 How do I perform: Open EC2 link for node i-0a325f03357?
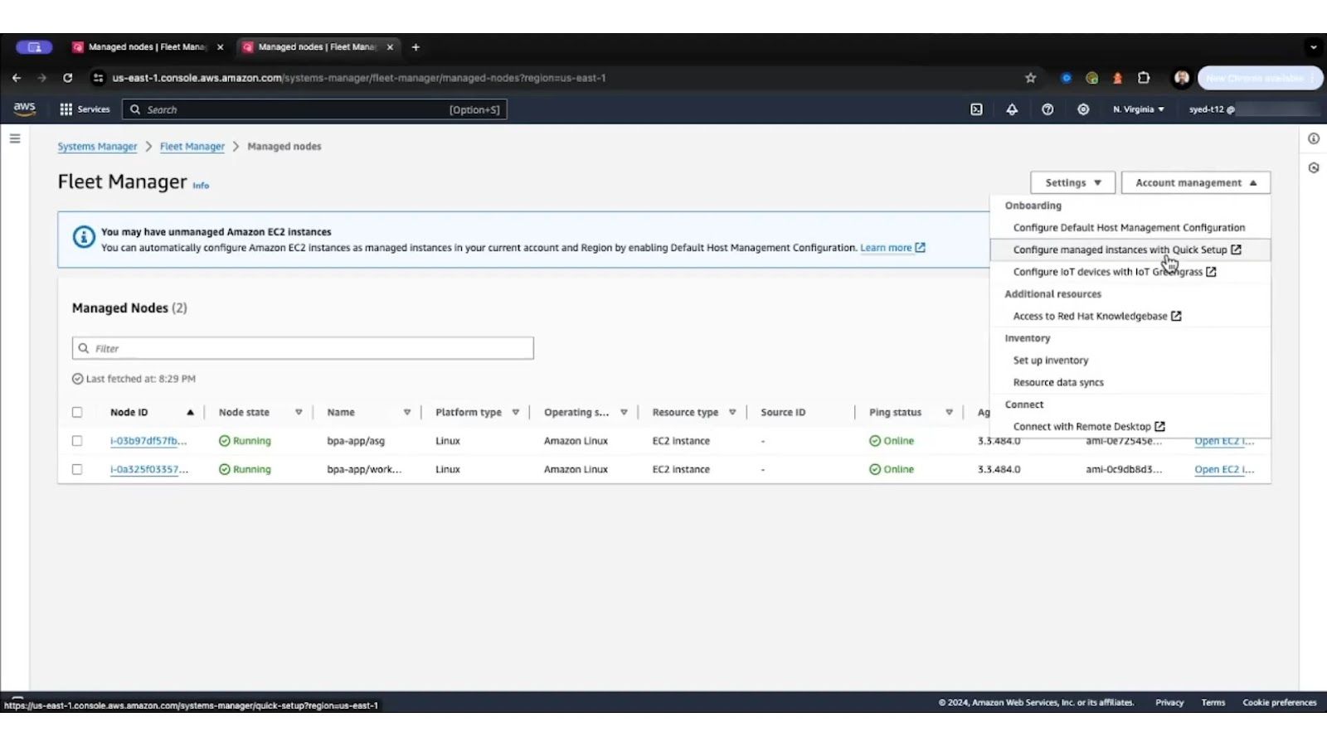pyautogui.click(x=1224, y=469)
